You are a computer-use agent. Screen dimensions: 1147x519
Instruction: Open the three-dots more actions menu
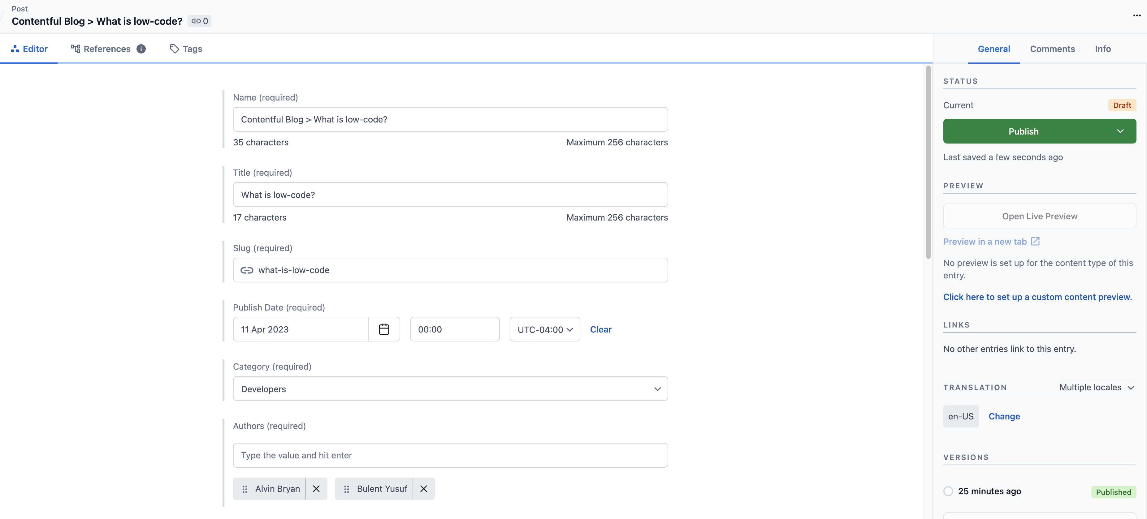pos(1137,15)
